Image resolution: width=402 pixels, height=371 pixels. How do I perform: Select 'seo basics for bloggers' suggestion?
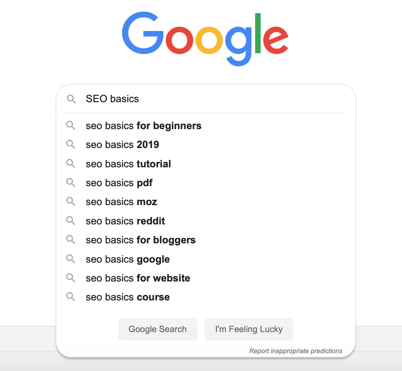(206, 240)
